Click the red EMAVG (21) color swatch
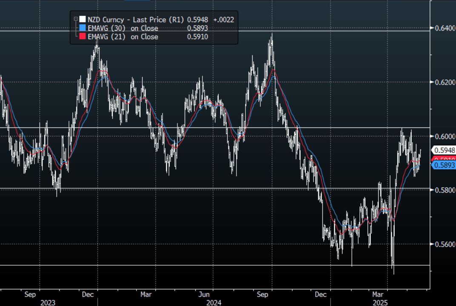Image resolution: width=456 pixels, height=306 pixels. 83,37
